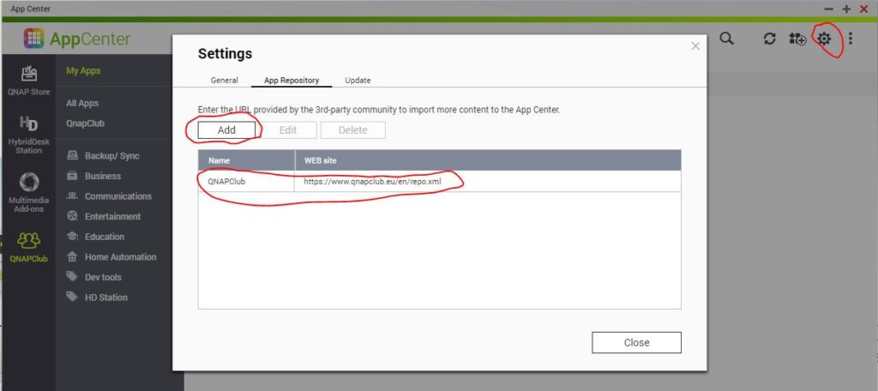Close the App Center window
The image size is (878, 391).
pos(863,9)
